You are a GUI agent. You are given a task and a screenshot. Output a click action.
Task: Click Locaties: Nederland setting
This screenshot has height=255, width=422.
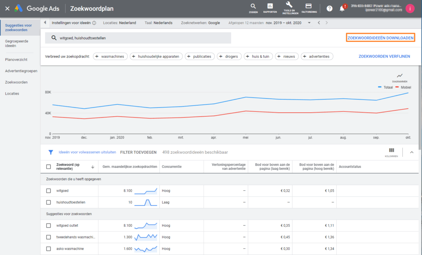pos(120,23)
